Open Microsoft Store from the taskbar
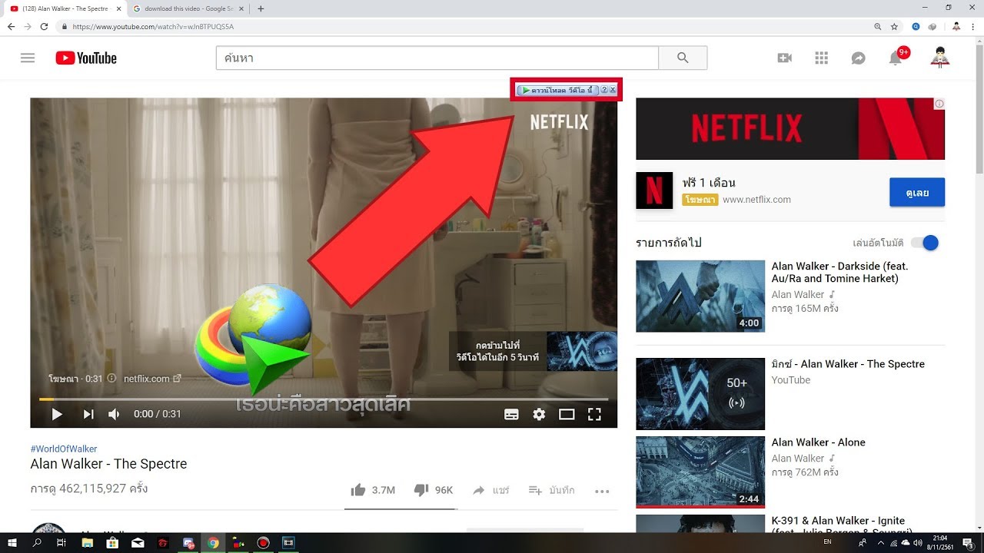The height and width of the screenshot is (553, 984). click(112, 543)
